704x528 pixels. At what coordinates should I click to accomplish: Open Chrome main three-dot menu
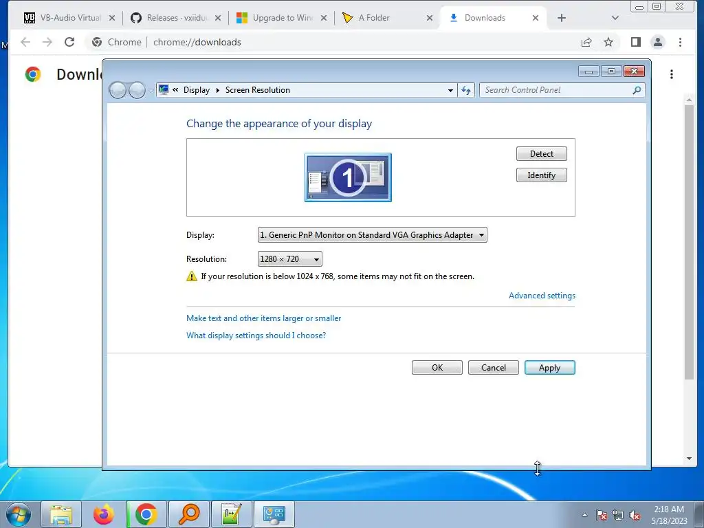click(x=680, y=42)
